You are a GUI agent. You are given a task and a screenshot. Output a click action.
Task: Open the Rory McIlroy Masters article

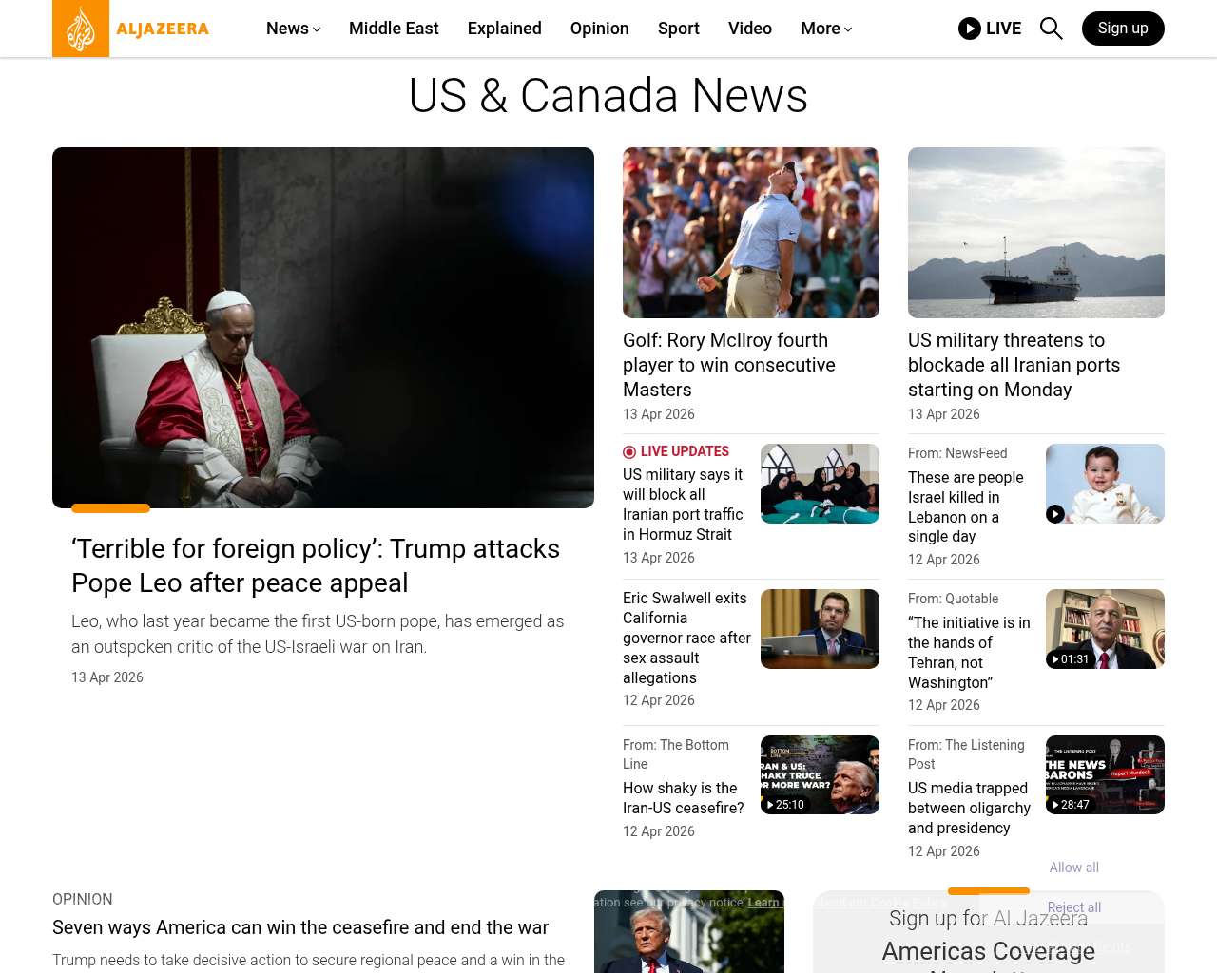[728, 365]
